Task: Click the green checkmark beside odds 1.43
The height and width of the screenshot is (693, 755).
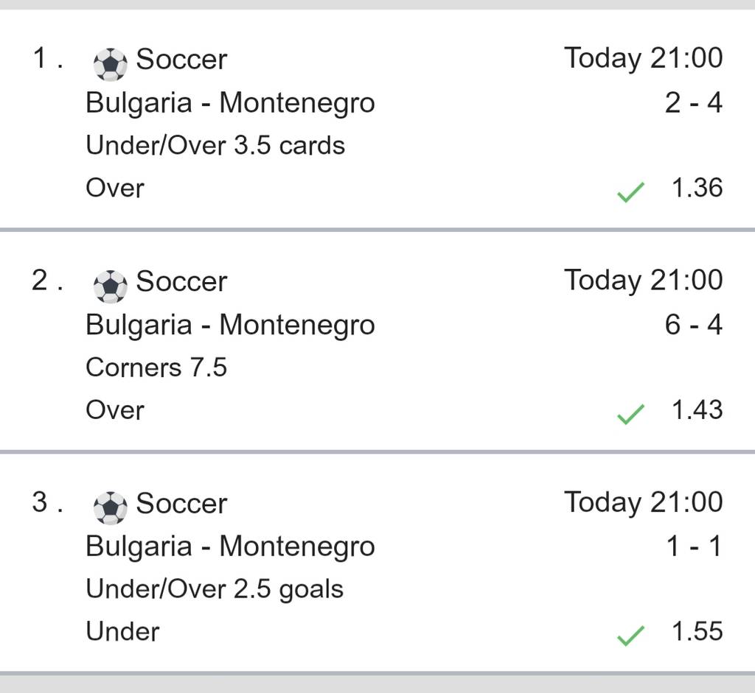Action: [630, 415]
